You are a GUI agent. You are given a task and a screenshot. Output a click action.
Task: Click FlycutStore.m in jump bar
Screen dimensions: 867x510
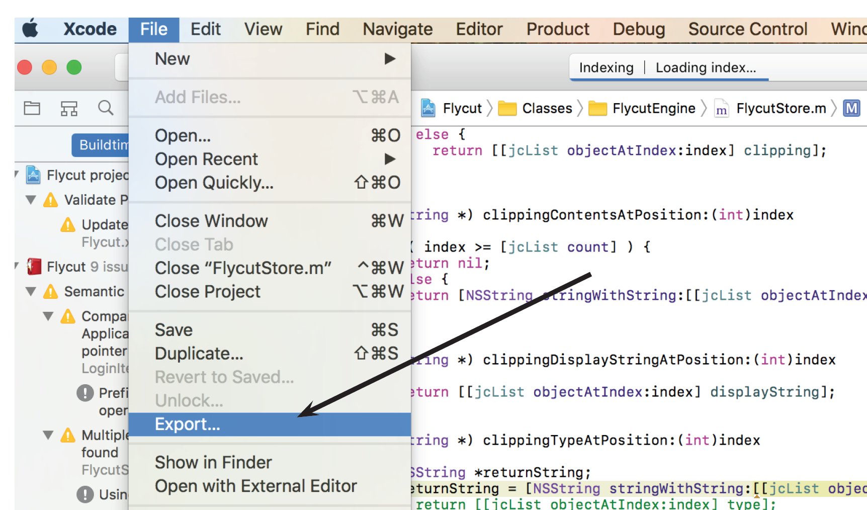coord(770,108)
